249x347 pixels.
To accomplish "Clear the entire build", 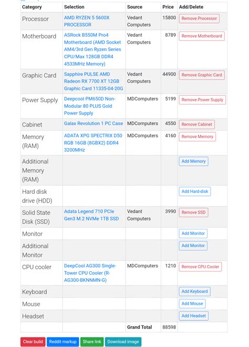I will pyautogui.click(x=33, y=342).
